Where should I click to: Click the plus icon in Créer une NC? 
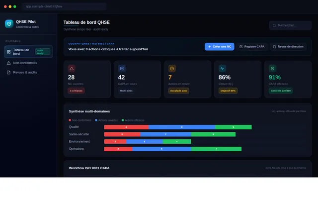(210, 46)
